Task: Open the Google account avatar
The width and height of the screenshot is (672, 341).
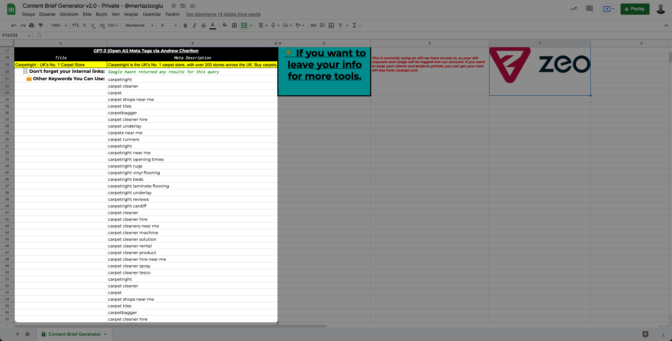Action: coord(661,9)
